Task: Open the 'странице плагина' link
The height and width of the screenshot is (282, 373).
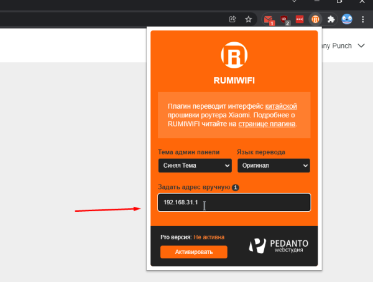Action: point(267,124)
